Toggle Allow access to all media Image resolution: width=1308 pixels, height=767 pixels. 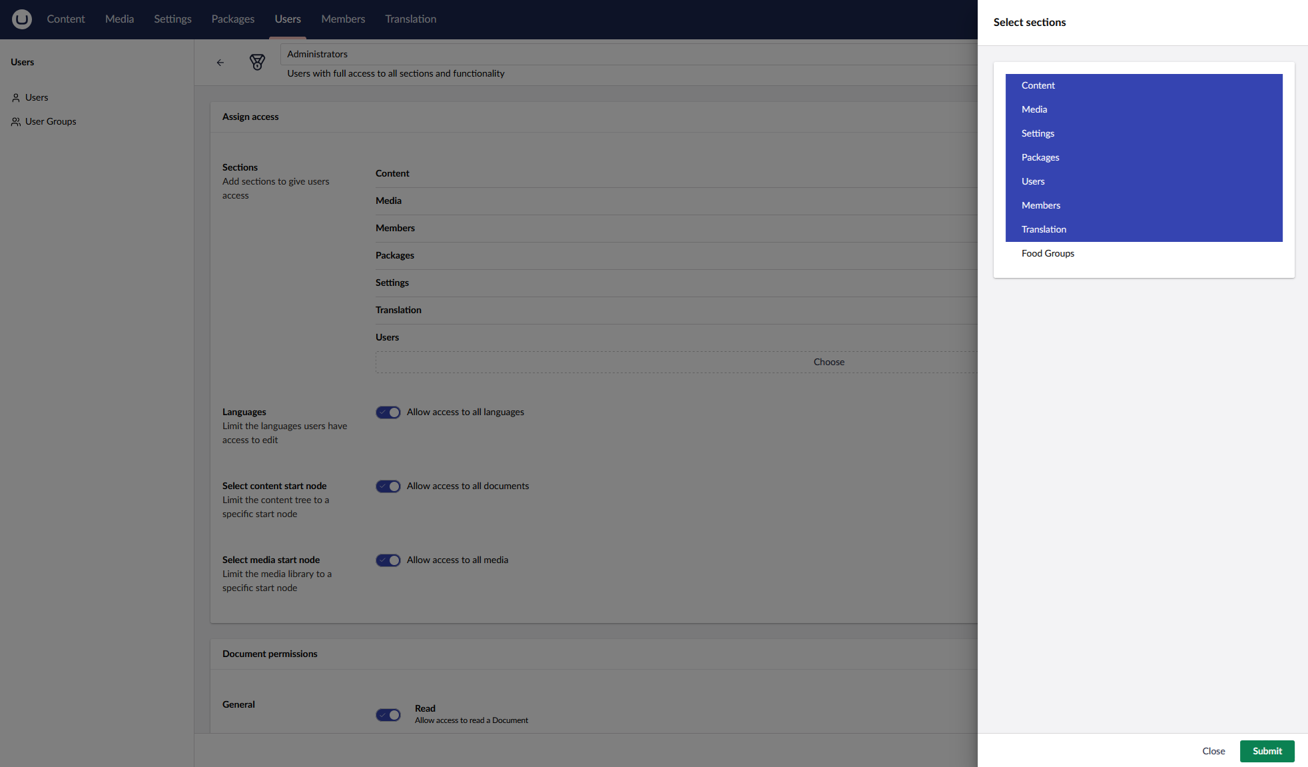pyautogui.click(x=388, y=560)
